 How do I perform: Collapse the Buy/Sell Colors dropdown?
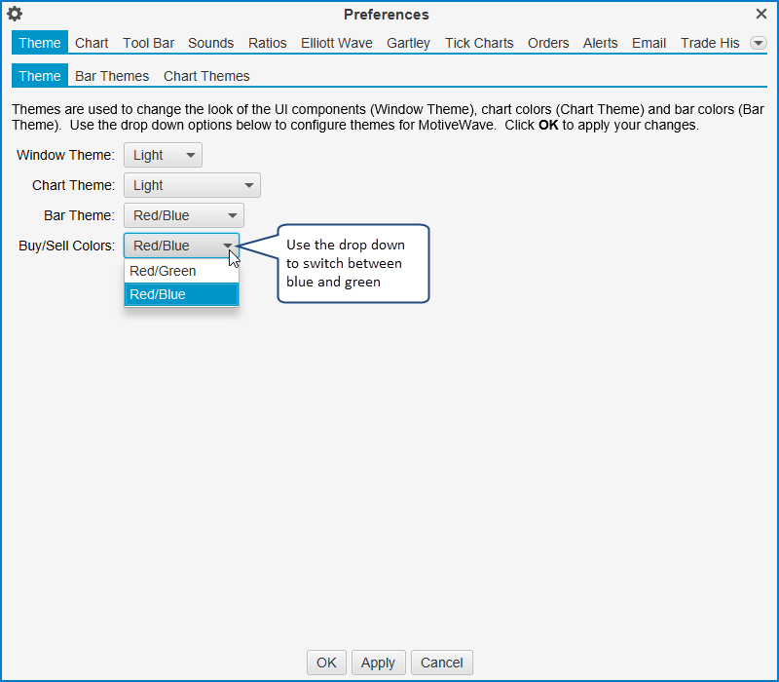181,246
